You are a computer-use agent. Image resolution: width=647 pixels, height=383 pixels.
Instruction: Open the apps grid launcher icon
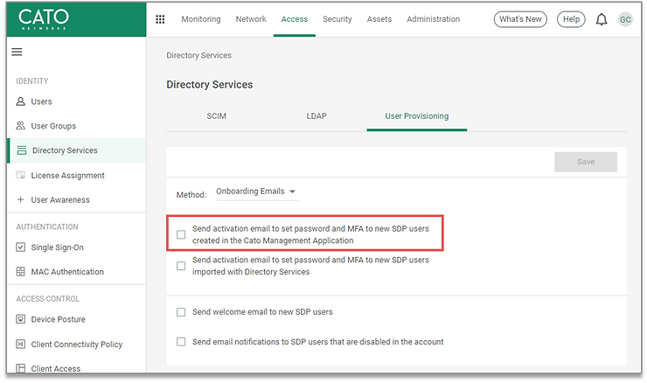pos(160,19)
